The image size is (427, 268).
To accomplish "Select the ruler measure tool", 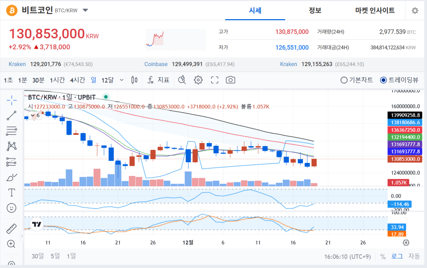I will coord(11,229).
